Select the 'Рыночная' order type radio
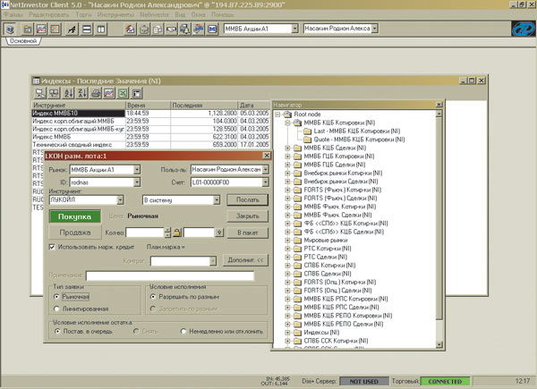The height and width of the screenshot is (389, 537). point(56,297)
